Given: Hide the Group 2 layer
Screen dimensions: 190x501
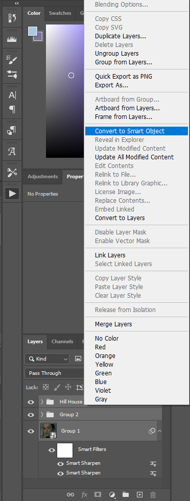Looking at the screenshot, I should tap(31, 415).
